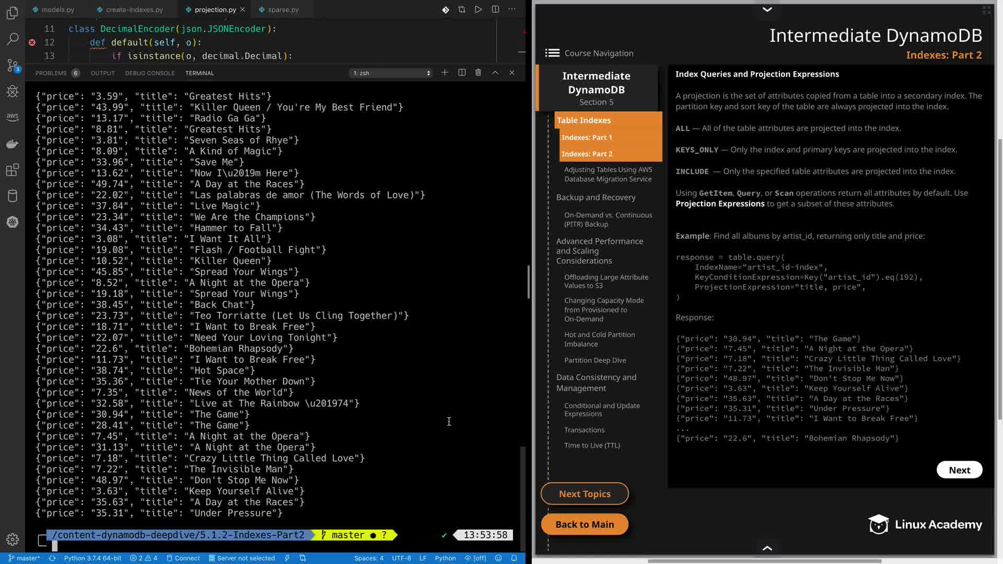Click the Back to Main button
Image resolution: width=1003 pixels, height=564 pixels.
[x=584, y=524]
